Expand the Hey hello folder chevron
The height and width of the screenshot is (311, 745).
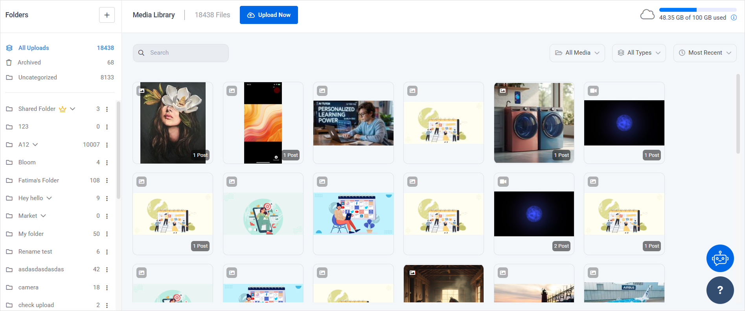coord(49,198)
